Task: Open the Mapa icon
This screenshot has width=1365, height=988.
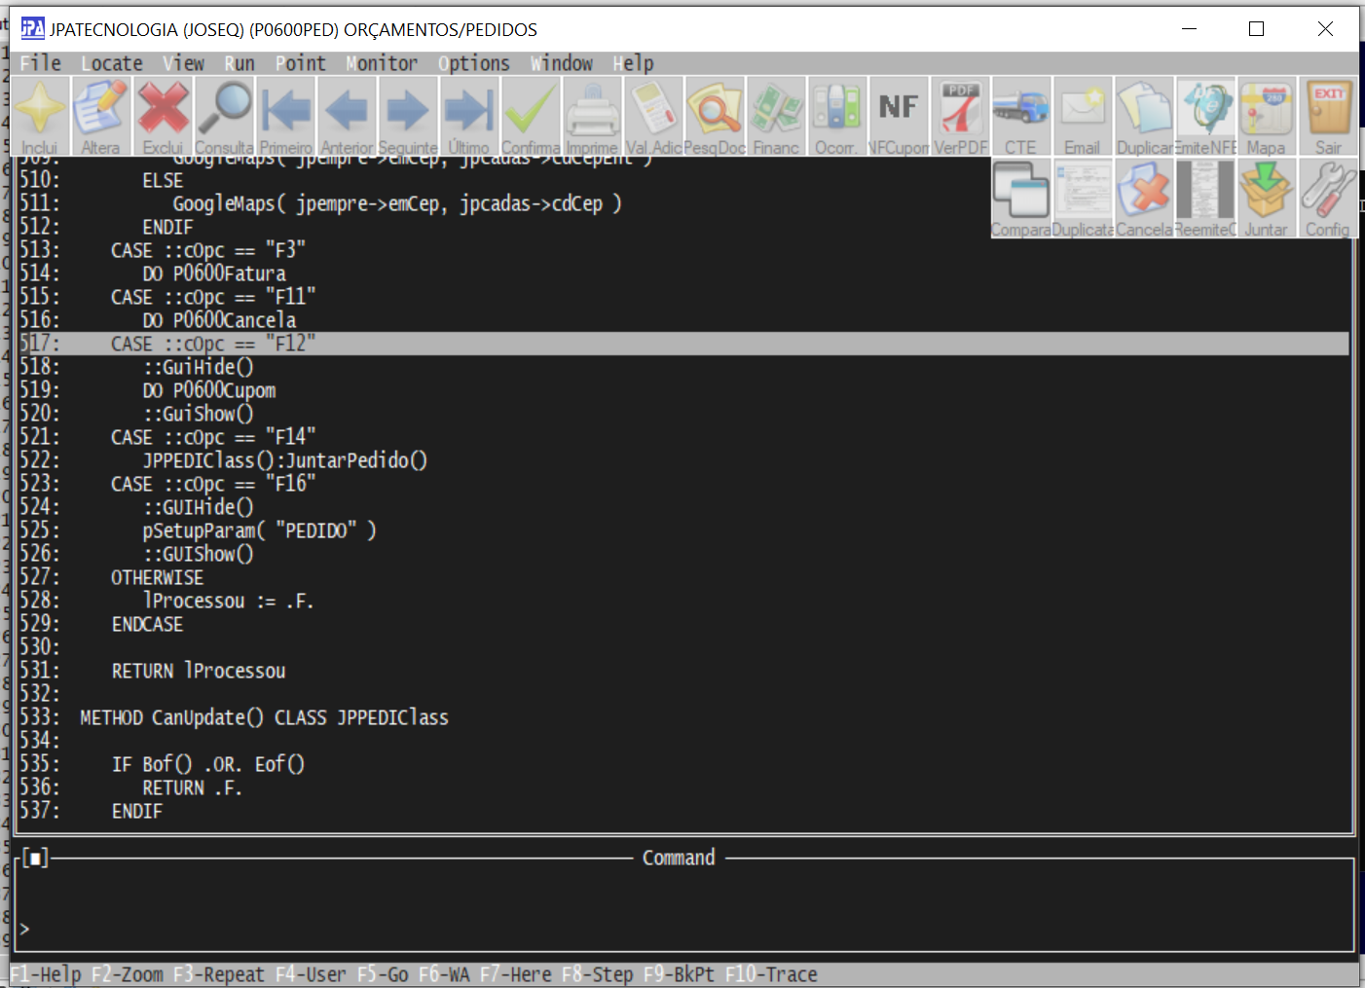Action: pos(1266,116)
